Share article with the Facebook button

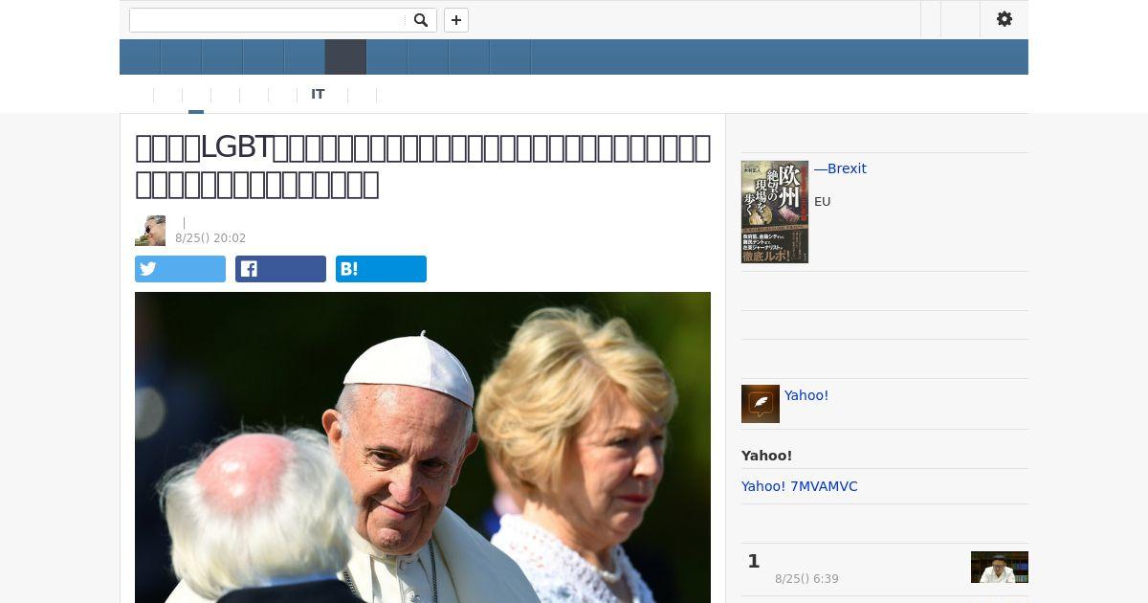[x=280, y=269]
